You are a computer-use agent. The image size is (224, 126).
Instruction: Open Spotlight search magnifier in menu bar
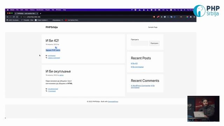tap(178, 10)
